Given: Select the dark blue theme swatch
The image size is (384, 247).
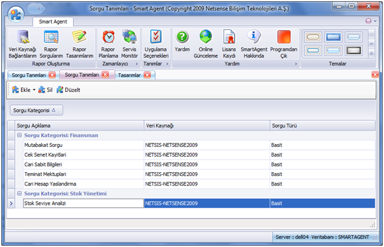Looking at the screenshot, I should coord(333,37).
